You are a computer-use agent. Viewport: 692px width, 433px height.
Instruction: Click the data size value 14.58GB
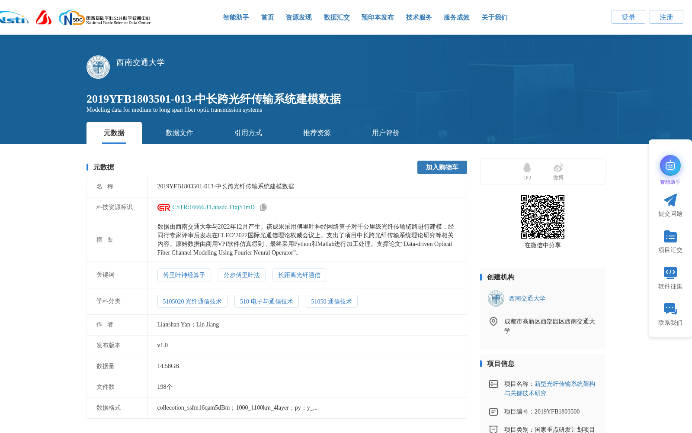click(x=168, y=366)
